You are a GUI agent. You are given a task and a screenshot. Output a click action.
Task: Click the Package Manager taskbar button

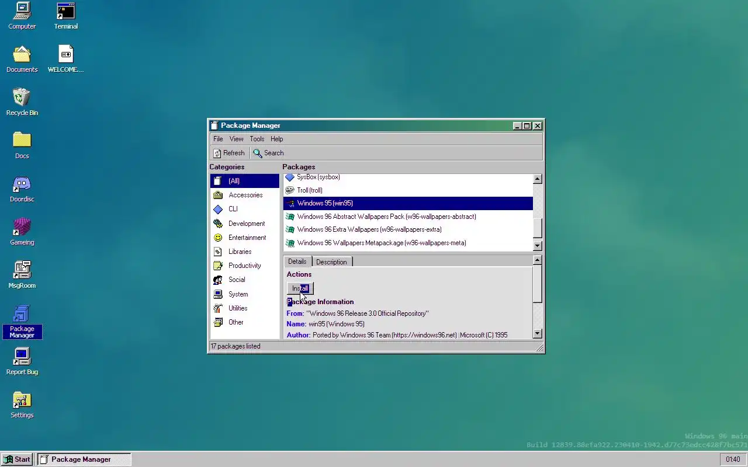(x=84, y=459)
